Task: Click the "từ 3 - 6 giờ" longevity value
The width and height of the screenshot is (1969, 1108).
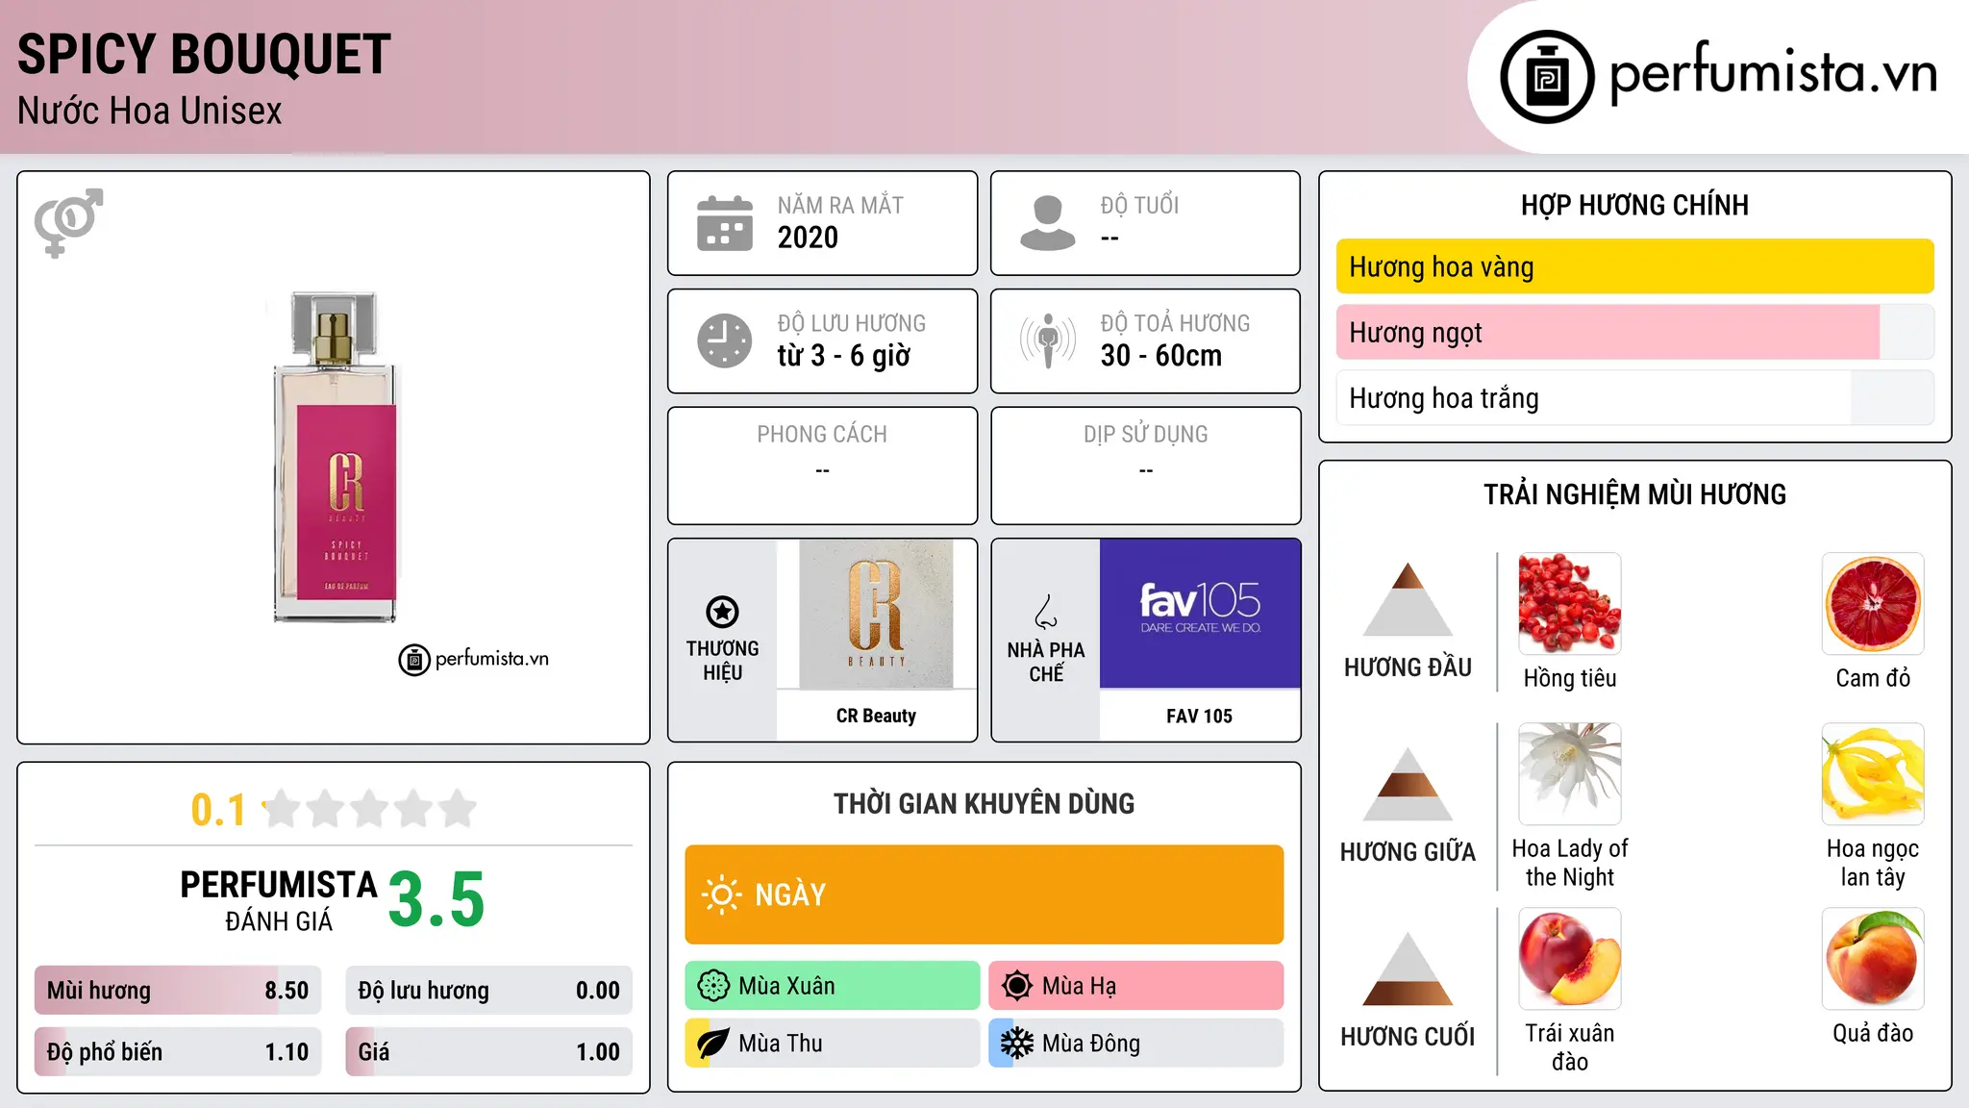Action: (844, 356)
